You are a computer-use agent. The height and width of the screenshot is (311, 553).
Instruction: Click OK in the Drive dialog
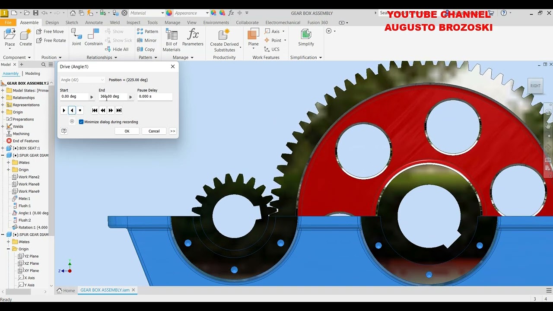127,131
